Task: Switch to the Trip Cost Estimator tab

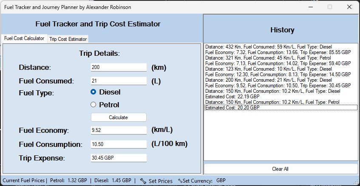Action: (x=68, y=39)
